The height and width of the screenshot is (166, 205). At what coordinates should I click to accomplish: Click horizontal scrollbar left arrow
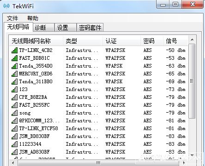13,163
